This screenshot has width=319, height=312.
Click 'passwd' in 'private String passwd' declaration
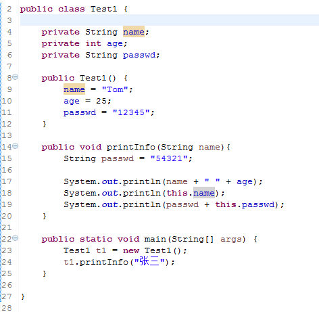pyautogui.click(x=139, y=55)
